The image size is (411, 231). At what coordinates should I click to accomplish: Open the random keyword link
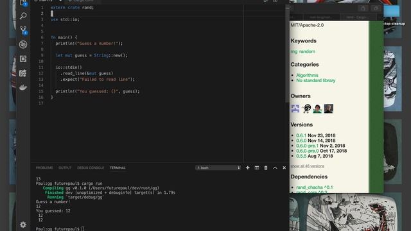pyautogui.click(x=307, y=51)
